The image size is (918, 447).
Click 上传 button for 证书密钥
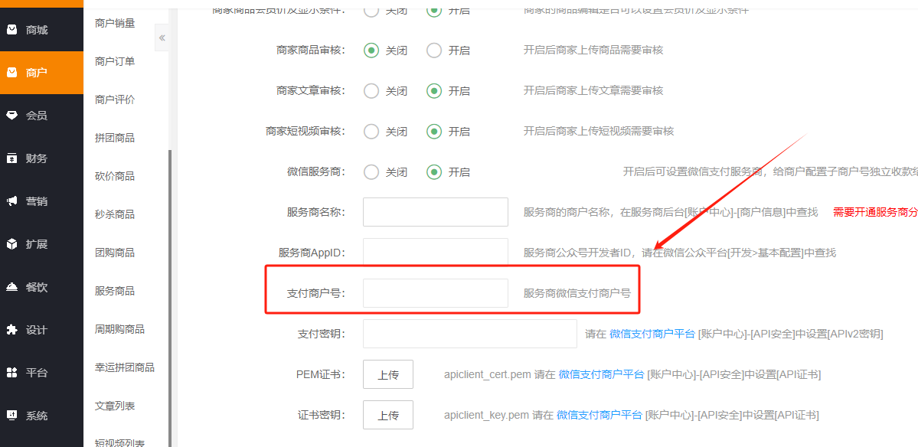click(x=388, y=415)
